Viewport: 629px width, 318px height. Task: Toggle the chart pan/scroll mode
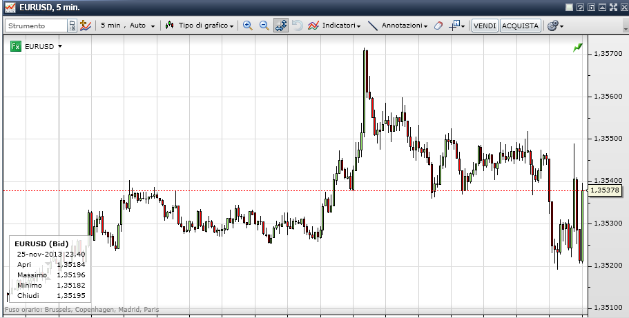tap(281, 26)
